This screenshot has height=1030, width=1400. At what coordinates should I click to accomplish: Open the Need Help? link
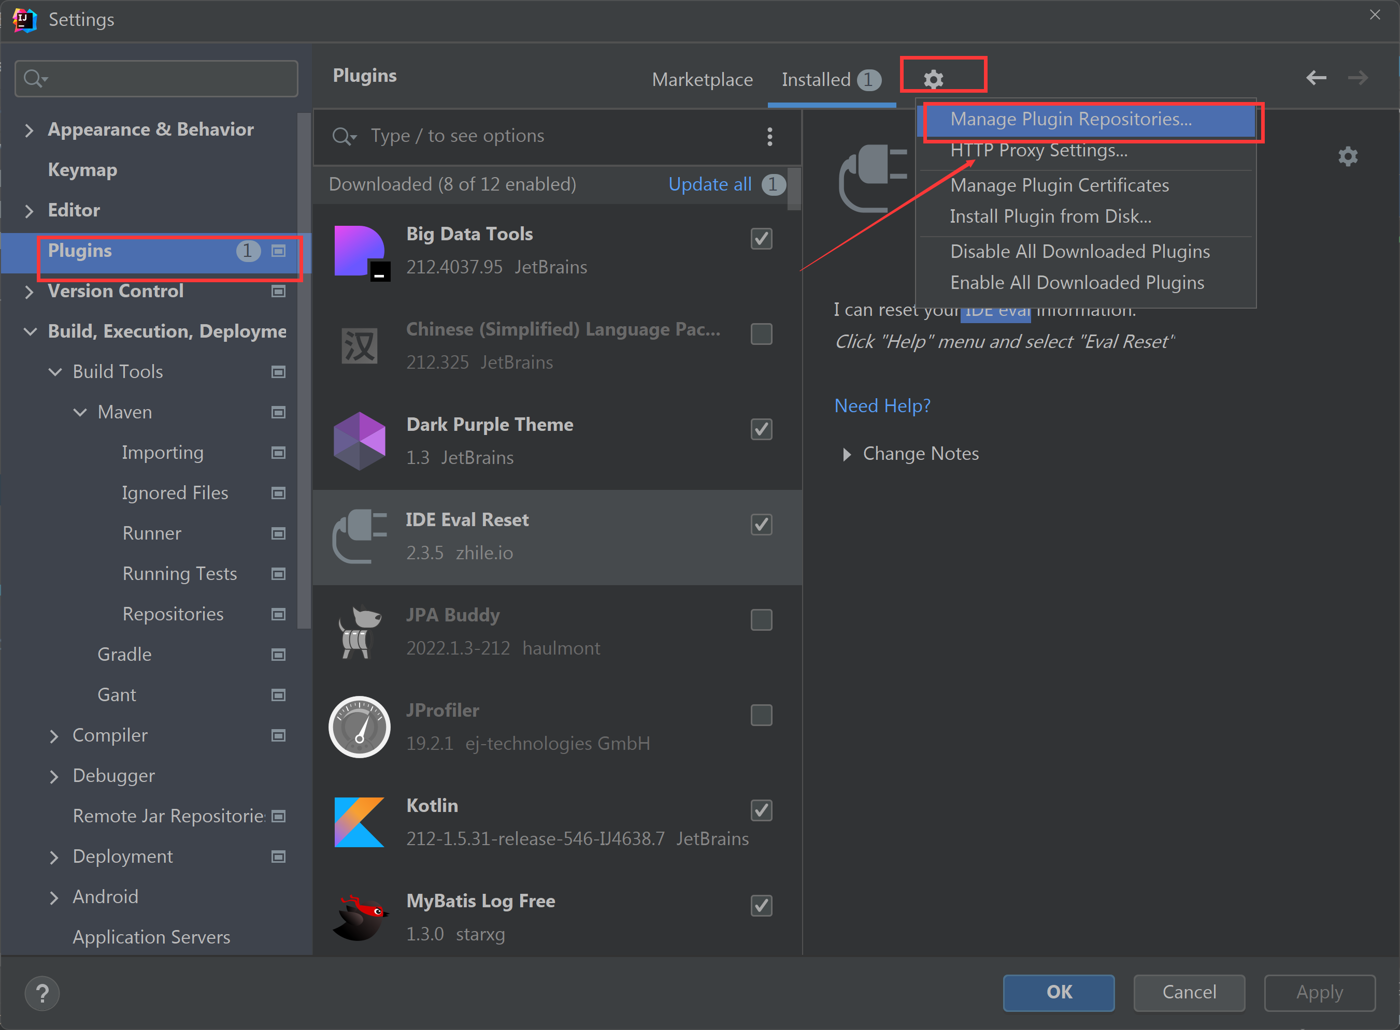[x=882, y=406]
